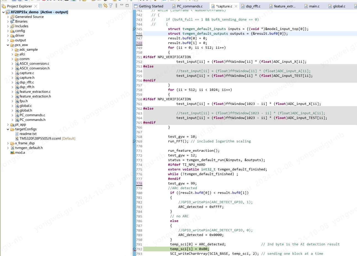
Task: Click the mod.a library file
Action: (20, 152)
